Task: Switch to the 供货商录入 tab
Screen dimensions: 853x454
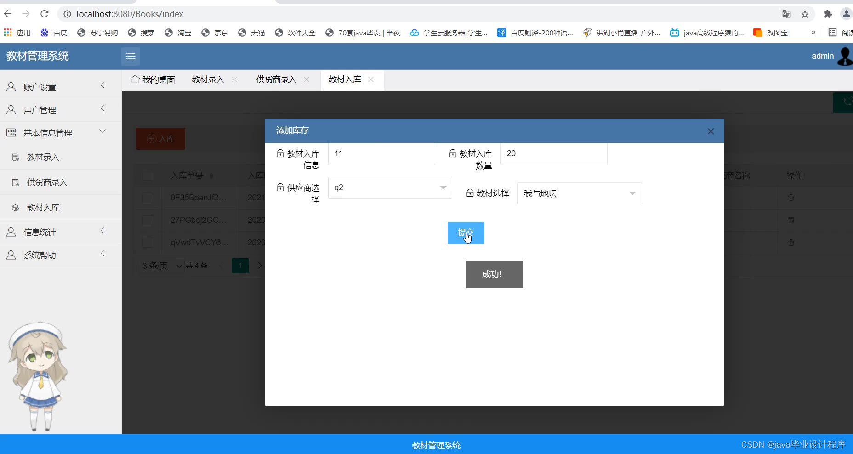Action: pyautogui.click(x=276, y=79)
